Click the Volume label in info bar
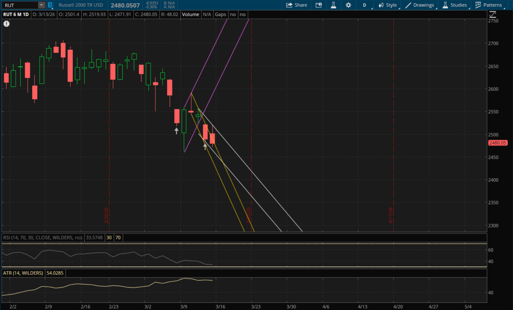Image resolution: width=513 pixels, height=310 pixels. 190,14
